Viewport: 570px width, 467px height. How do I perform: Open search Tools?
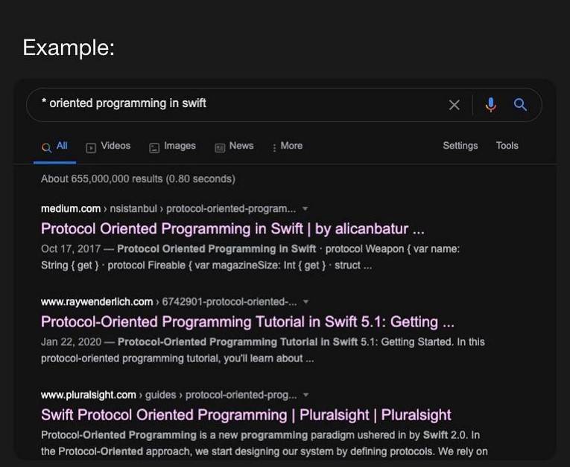[507, 146]
